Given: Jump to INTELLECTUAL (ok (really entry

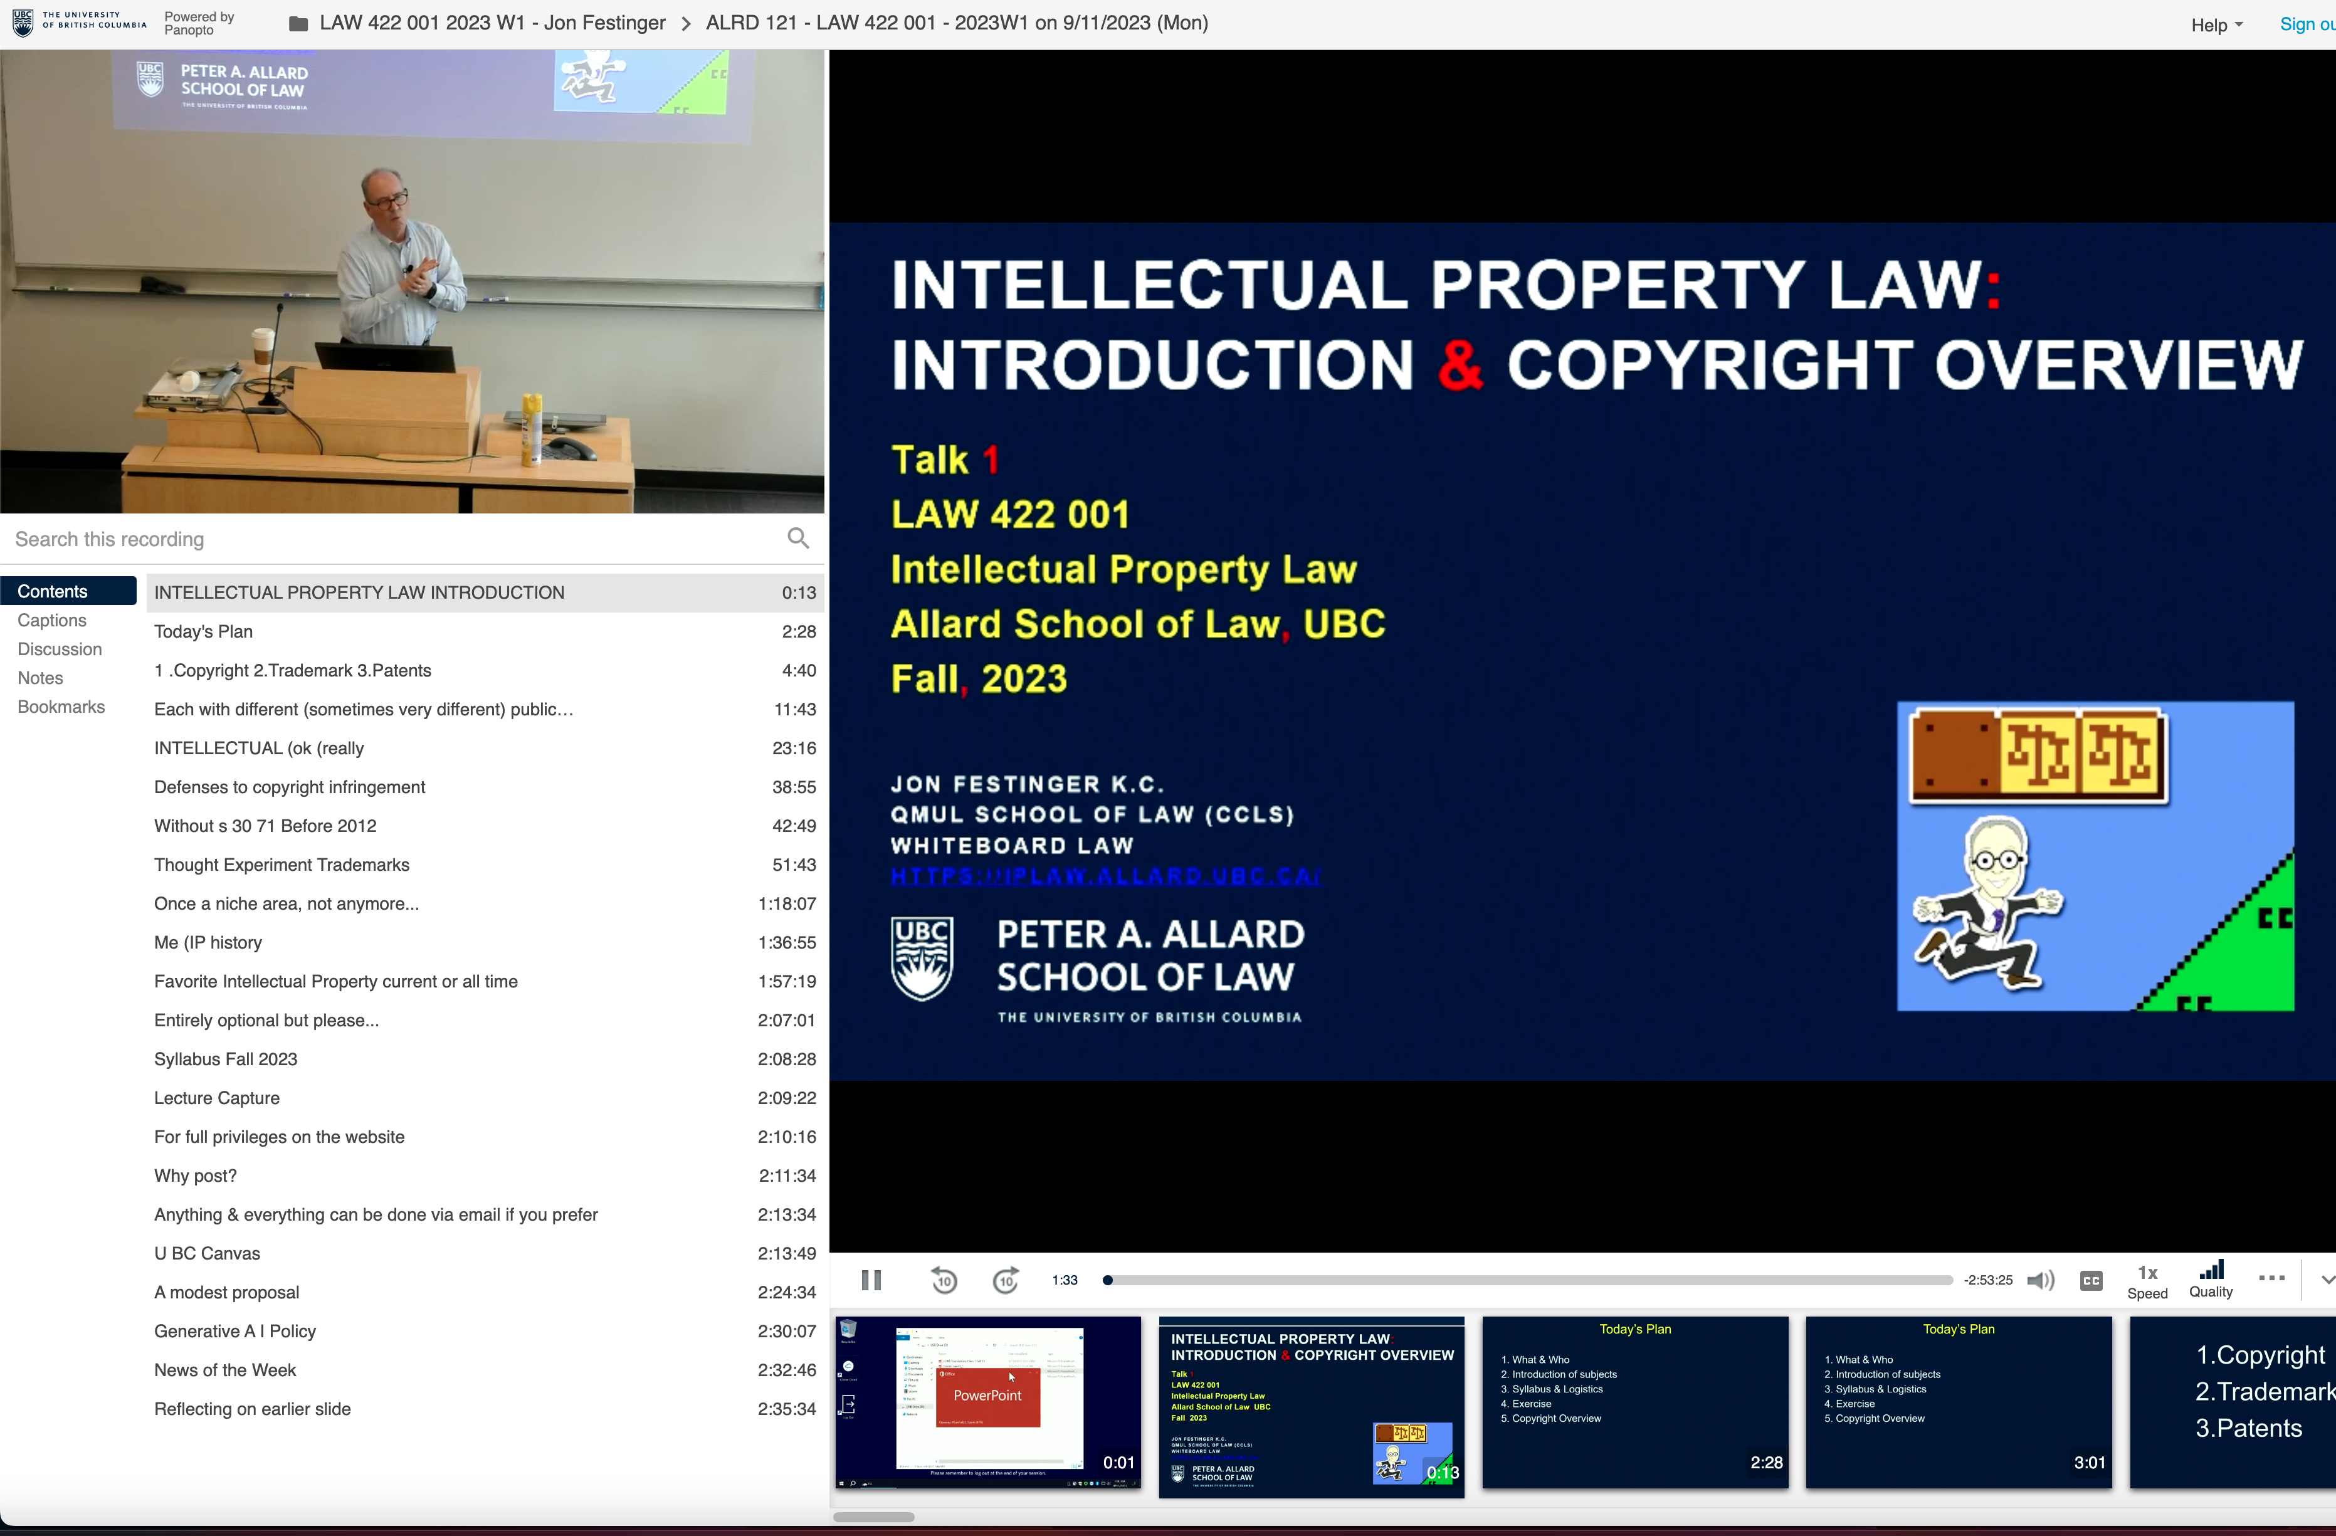Looking at the screenshot, I should [485, 748].
